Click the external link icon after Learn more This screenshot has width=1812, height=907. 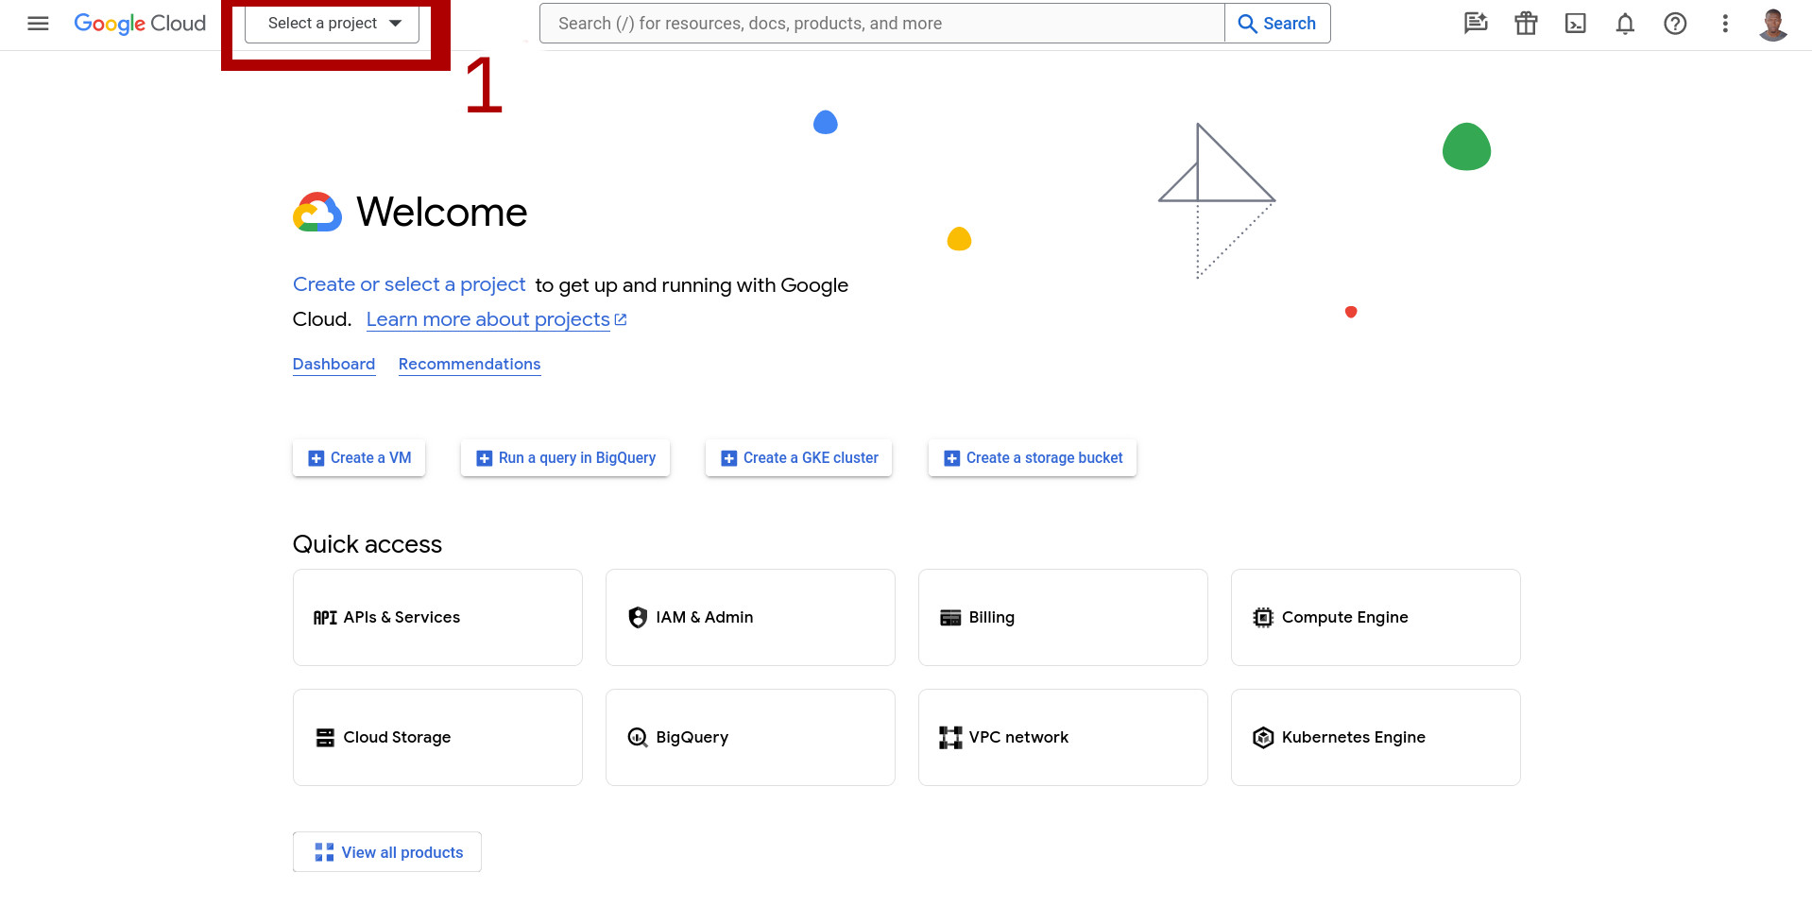pos(621,319)
